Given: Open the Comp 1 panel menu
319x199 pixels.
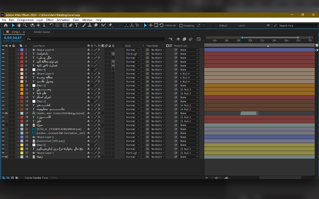Looking at the screenshot, I should point(24,32).
